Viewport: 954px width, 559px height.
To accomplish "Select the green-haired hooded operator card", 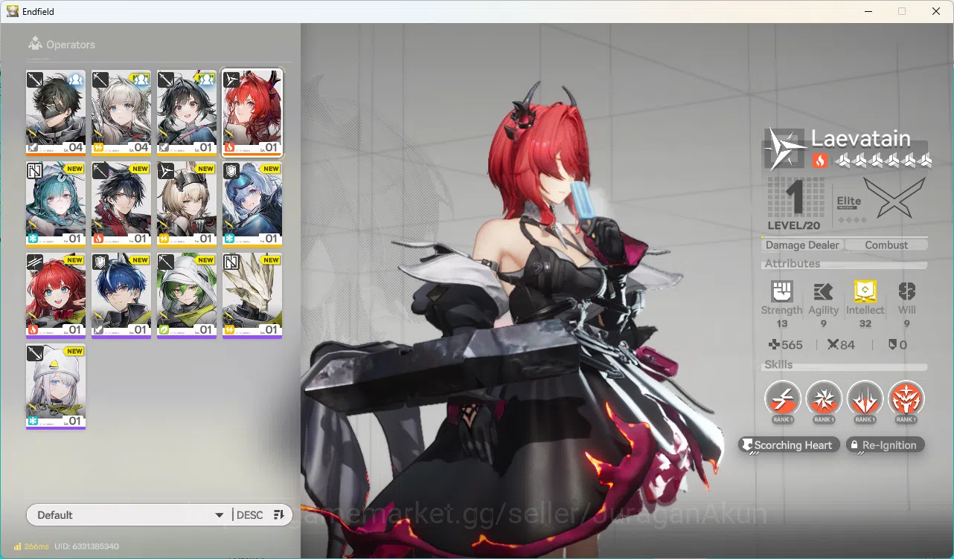I will 187,296.
